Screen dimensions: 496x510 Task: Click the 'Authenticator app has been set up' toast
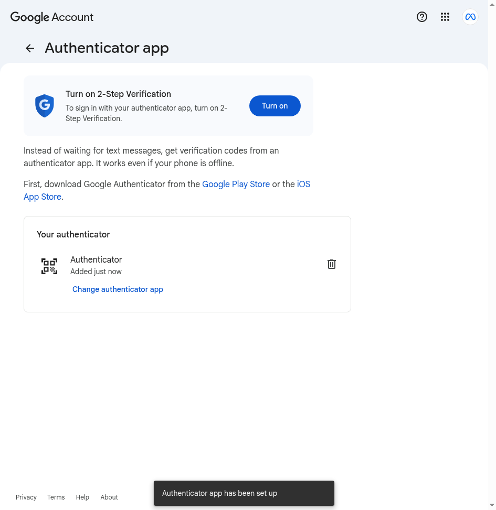pos(244,493)
